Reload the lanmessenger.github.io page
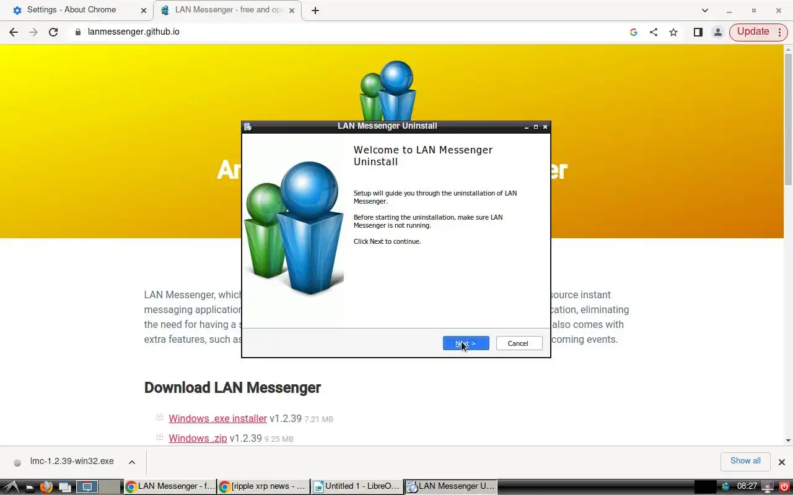The height and width of the screenshot is (495, 793). 53,32
